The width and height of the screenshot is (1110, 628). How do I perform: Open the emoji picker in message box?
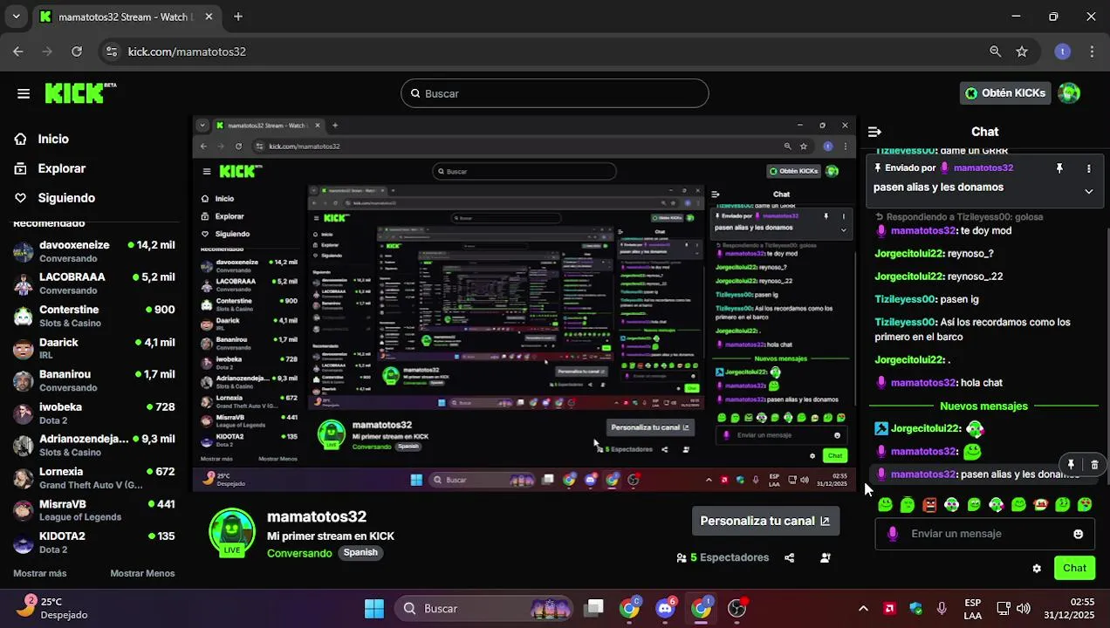(x=1078, y=534)
